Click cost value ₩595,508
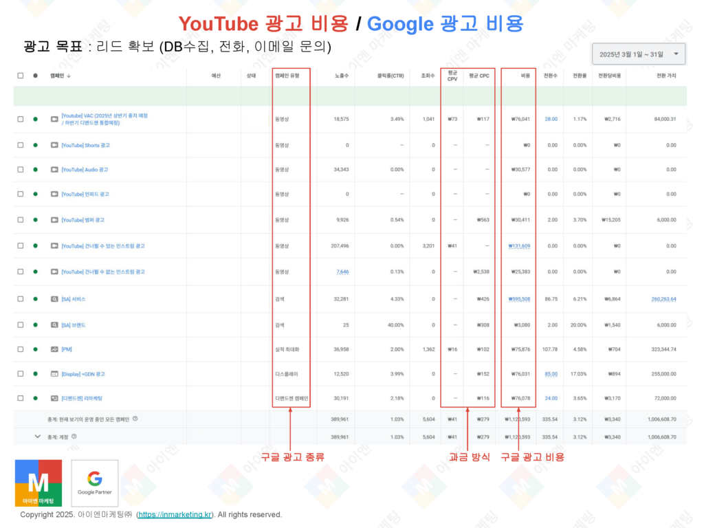The height and width of the screenshot is (528, 704). point(519,299)
